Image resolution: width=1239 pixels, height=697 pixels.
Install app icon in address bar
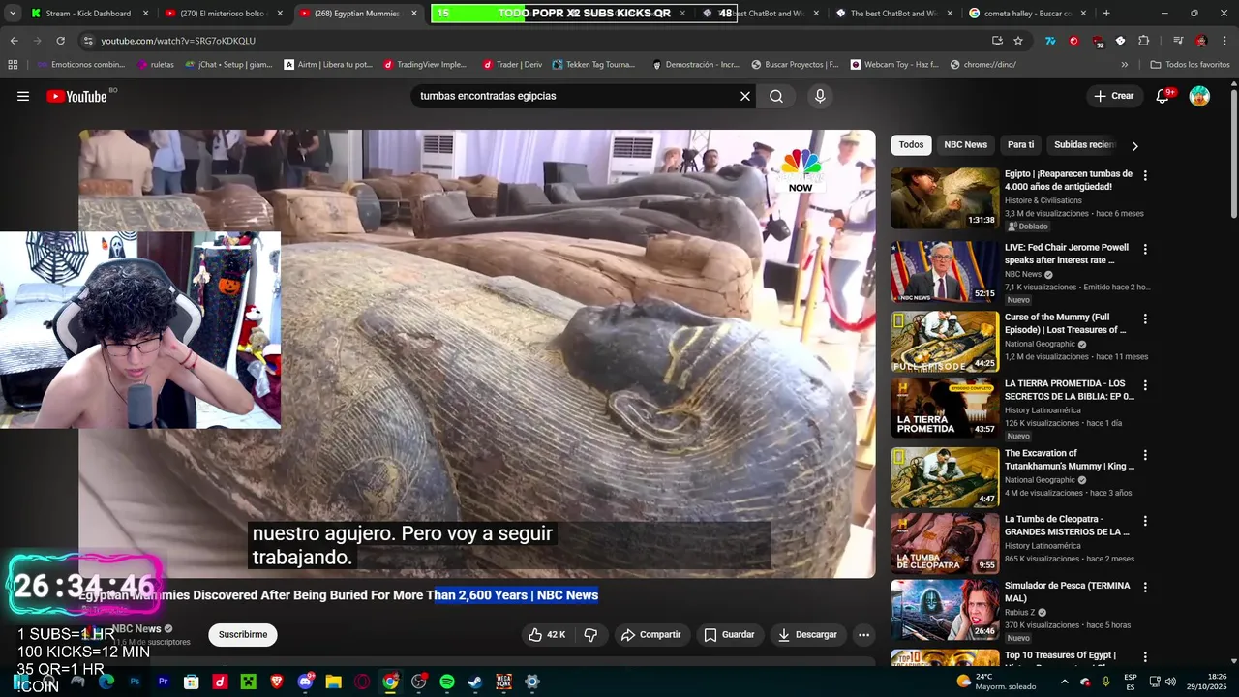pyautogui.click(x=997, y=41)
